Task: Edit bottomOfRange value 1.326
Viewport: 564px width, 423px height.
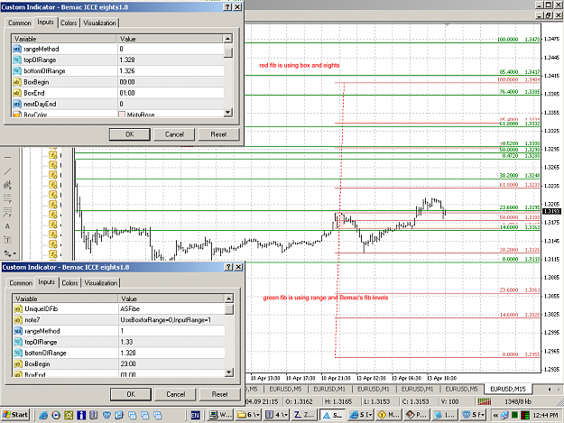Action: coord(171,71)
